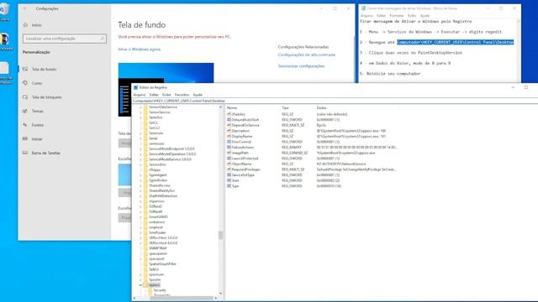Select the SmsRouter registry key

(157, 232)
